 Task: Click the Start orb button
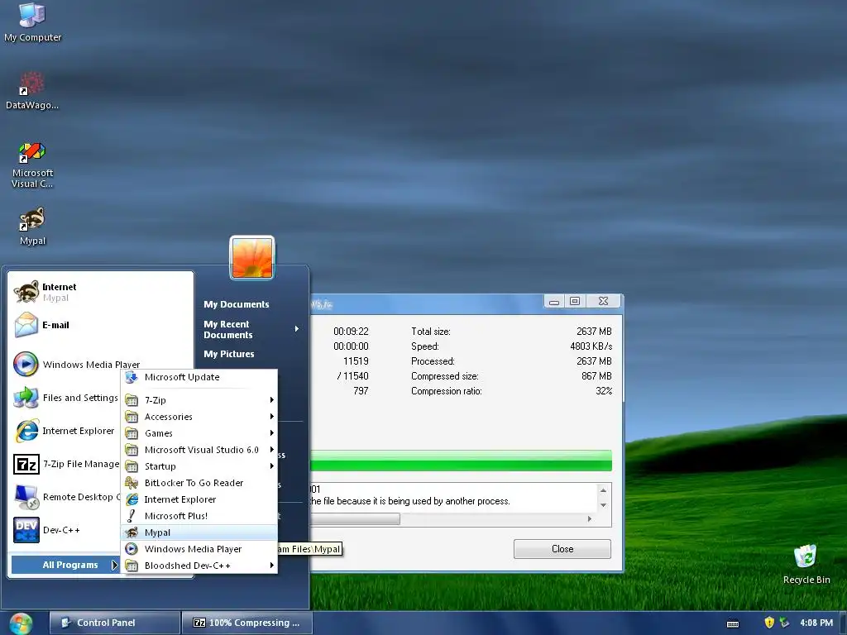pyautogui.click(x=21, y=623)
